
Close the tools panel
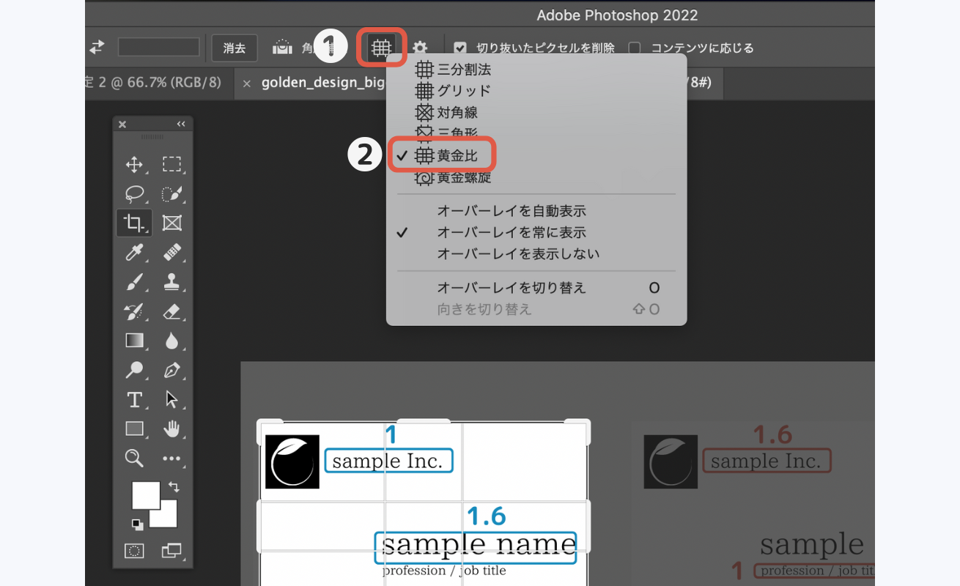pos(122,125)
